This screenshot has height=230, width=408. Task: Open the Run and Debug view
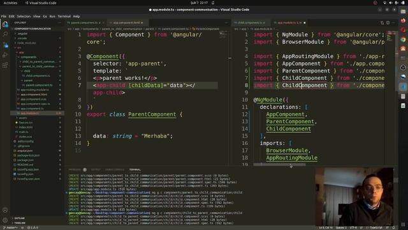click(5, 55)
